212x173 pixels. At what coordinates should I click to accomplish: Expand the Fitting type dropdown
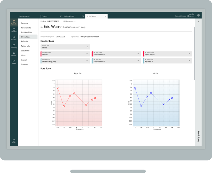point(65,47)
